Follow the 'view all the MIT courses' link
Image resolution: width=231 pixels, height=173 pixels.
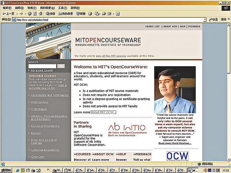point(111,56)
